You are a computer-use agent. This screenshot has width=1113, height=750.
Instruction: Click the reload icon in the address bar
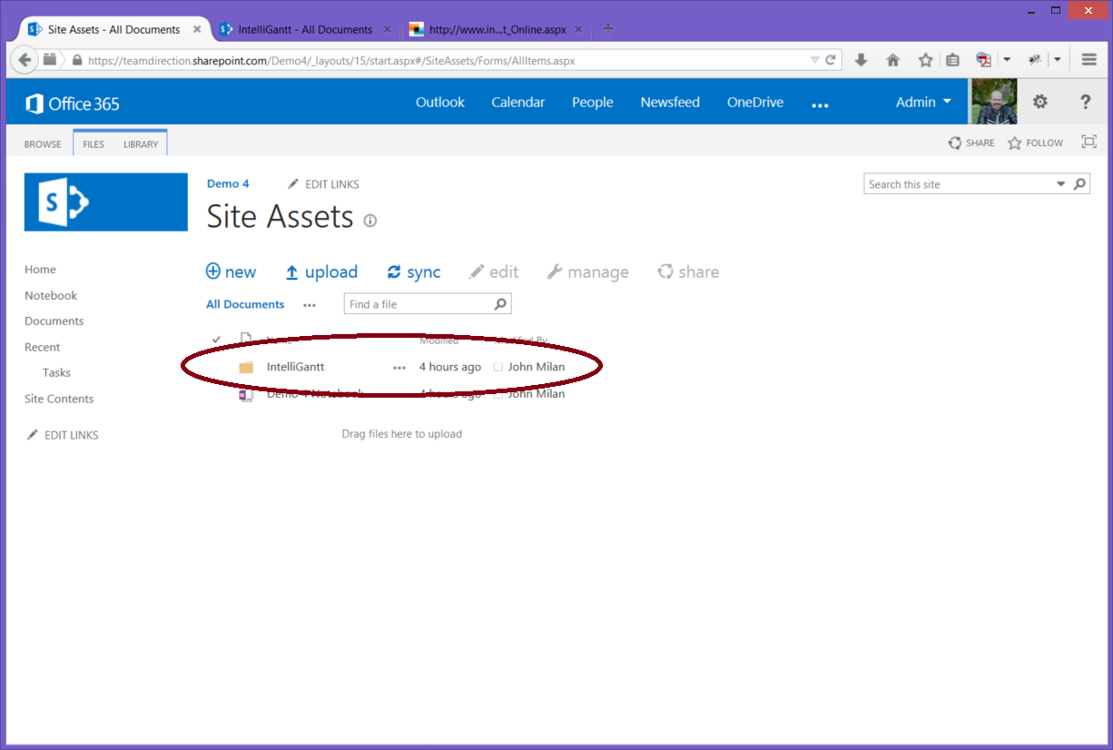(831, 61)
